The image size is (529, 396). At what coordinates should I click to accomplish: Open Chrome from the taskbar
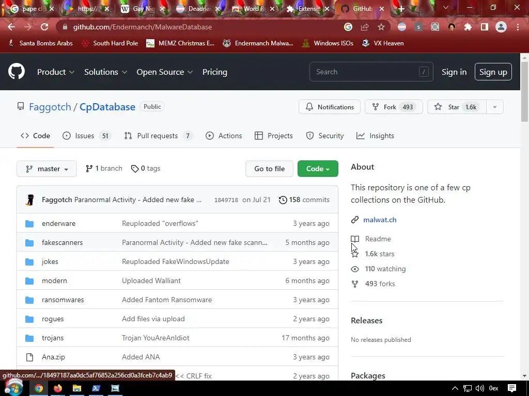(x=39, y=388)
